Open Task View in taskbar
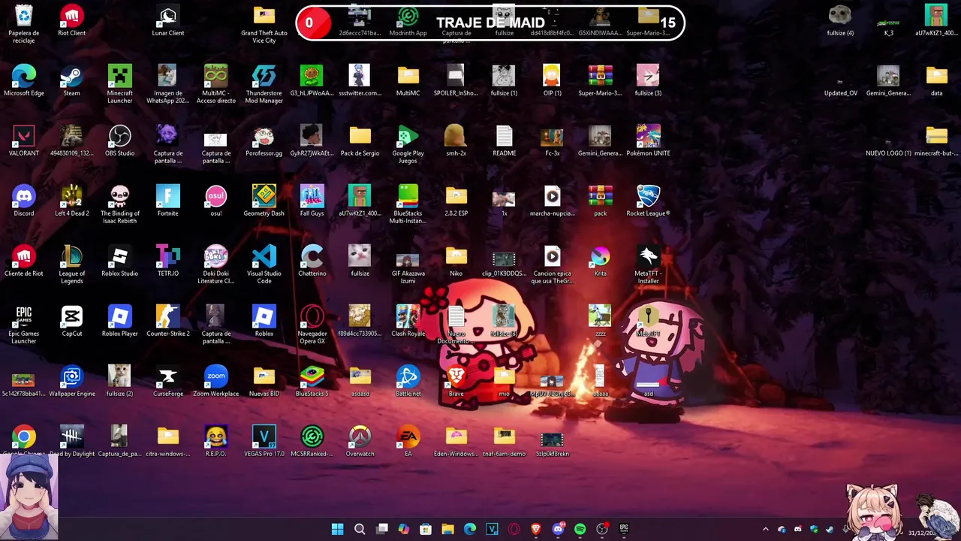Image resolution: width=961 pixels, height=541 pixels. coord(381,529)
